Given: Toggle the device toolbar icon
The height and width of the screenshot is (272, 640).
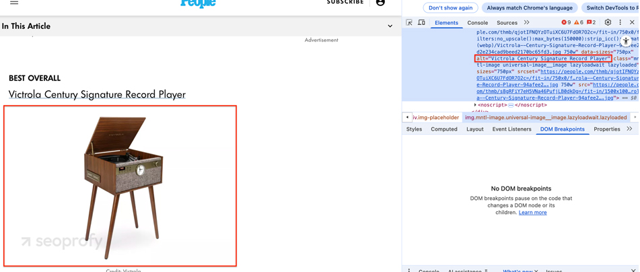Looking at the screenshot, I should (x=422, y=22).
